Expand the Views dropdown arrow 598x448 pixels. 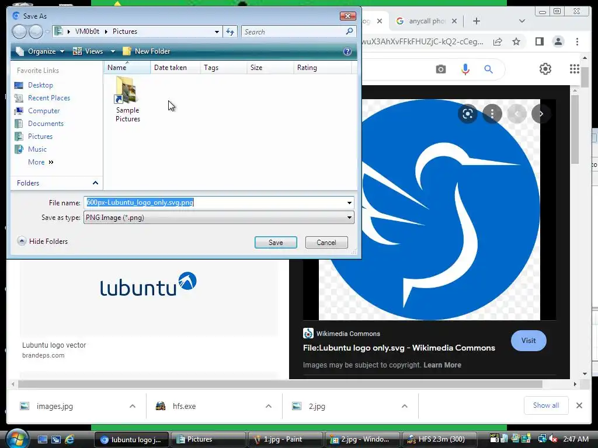point(113,51)
